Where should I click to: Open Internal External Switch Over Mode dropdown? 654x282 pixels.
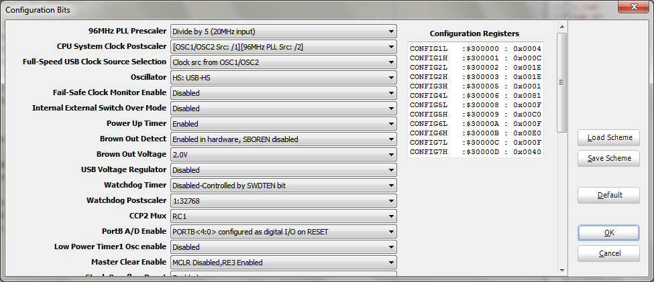click(283, 109)
